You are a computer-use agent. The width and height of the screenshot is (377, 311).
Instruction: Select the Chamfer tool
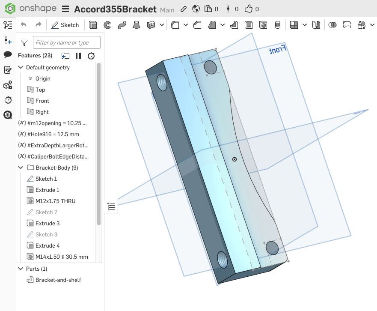click(197, 25)
